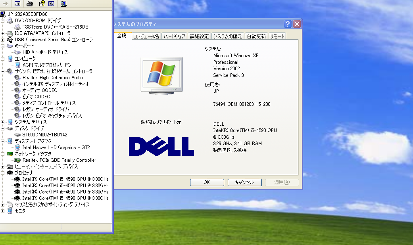Select the プロセッサ category icon

coord(10,173)
